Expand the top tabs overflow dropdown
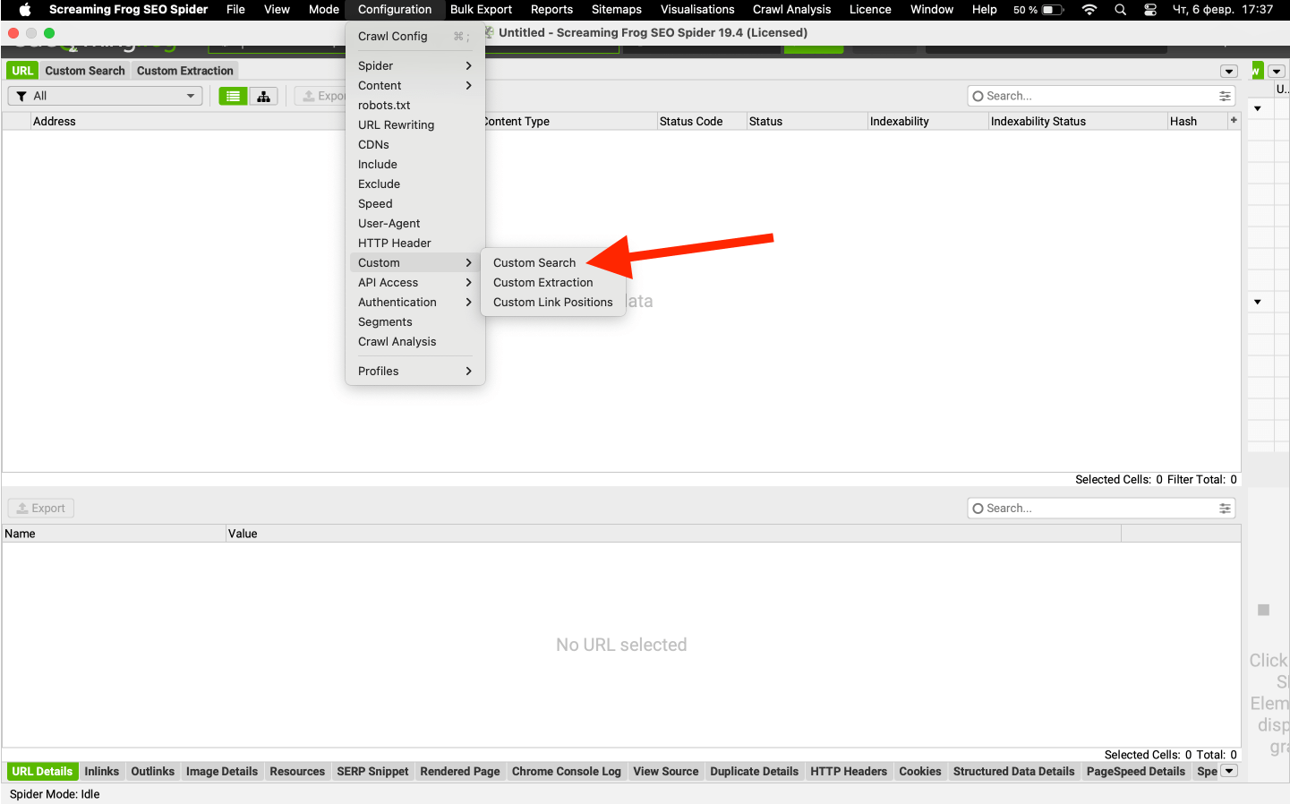The image size is (1290, 804). (1229, 72)
